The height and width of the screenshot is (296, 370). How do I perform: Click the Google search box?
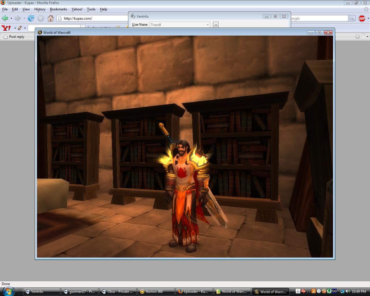click(319, 18)
